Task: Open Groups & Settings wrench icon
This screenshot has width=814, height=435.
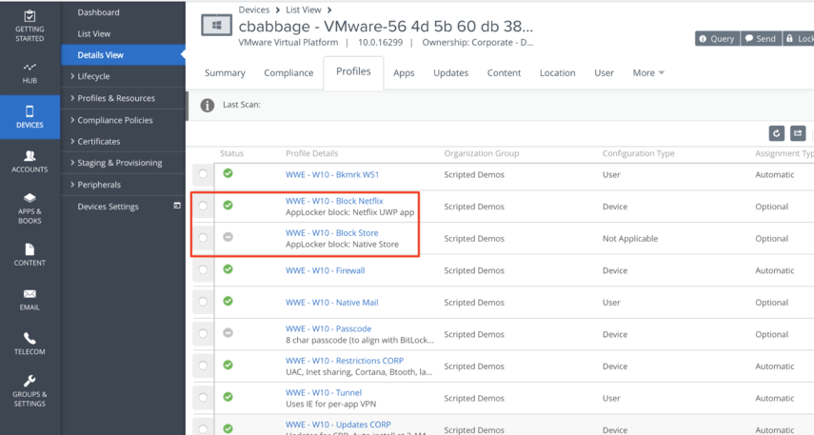Action: (x=30, y=383)
